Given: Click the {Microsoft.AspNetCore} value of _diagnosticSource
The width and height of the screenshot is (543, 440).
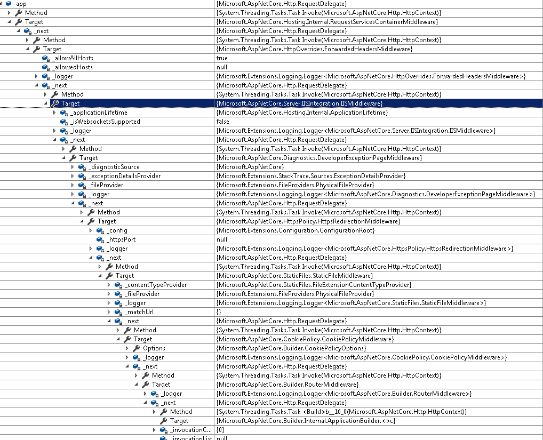Looking at the screenshot, I should click(250, 167).
